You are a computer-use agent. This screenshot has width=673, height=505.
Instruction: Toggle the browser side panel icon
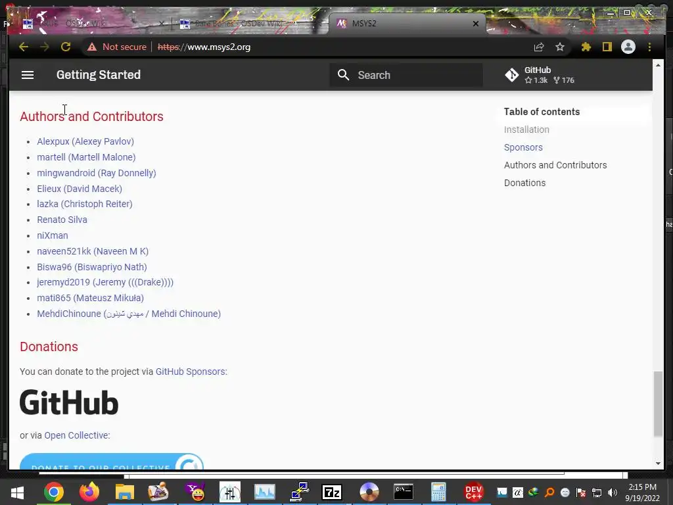[607, 47]
